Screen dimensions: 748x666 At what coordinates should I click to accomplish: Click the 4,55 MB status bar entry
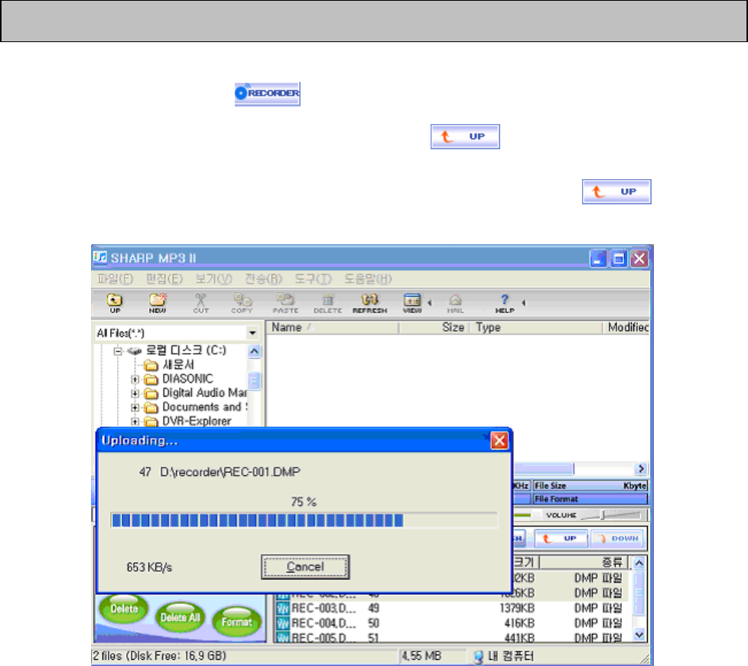coord(421,656)
